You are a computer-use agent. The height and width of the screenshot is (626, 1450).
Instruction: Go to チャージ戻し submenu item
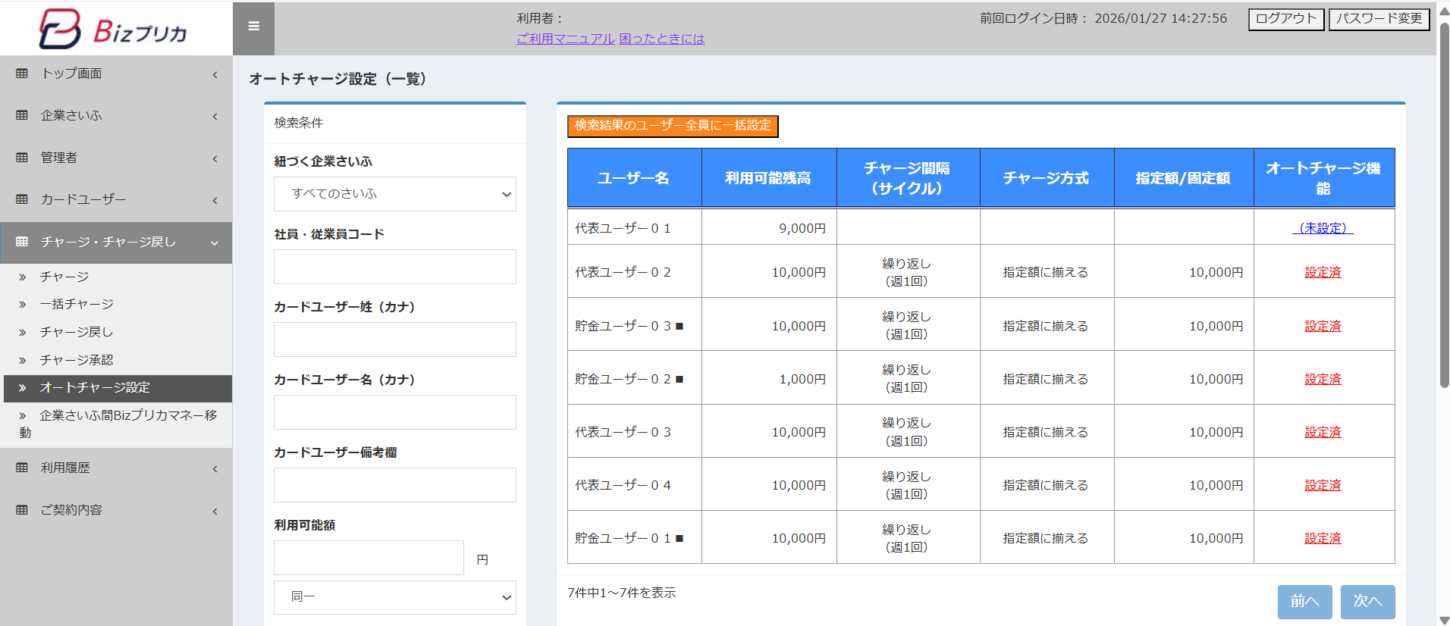click(x=77, y=332)
